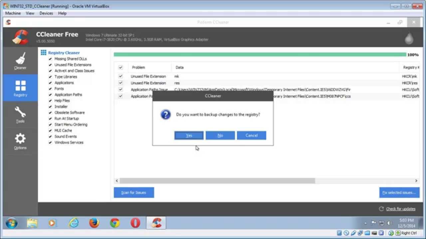Click the VirtualBox optical disk status icon
The image size is (426, 239).
[346, 233]
